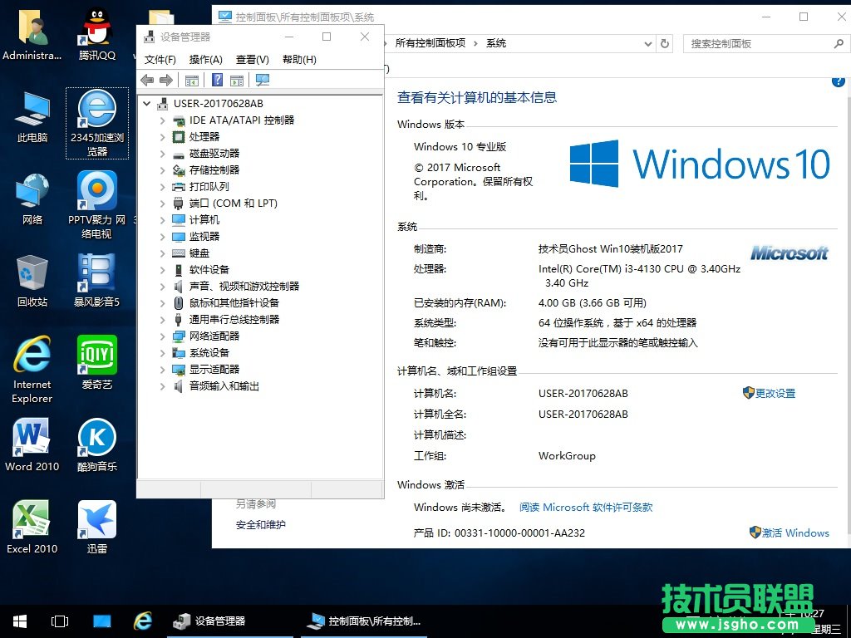Select the 计算机 device category
The width and height of the screenshot is (851, 638).
pyautogui.click(x=204, y=219)
